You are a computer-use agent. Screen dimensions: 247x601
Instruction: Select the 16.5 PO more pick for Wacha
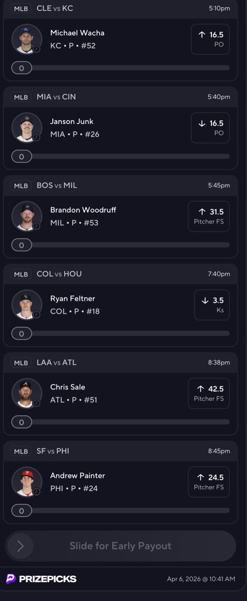click(x=210, y=39)
